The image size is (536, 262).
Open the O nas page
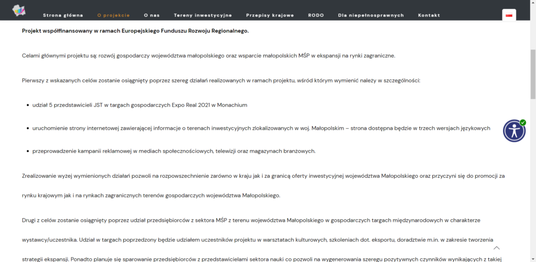pyautogui.click(x=152, y=15)
